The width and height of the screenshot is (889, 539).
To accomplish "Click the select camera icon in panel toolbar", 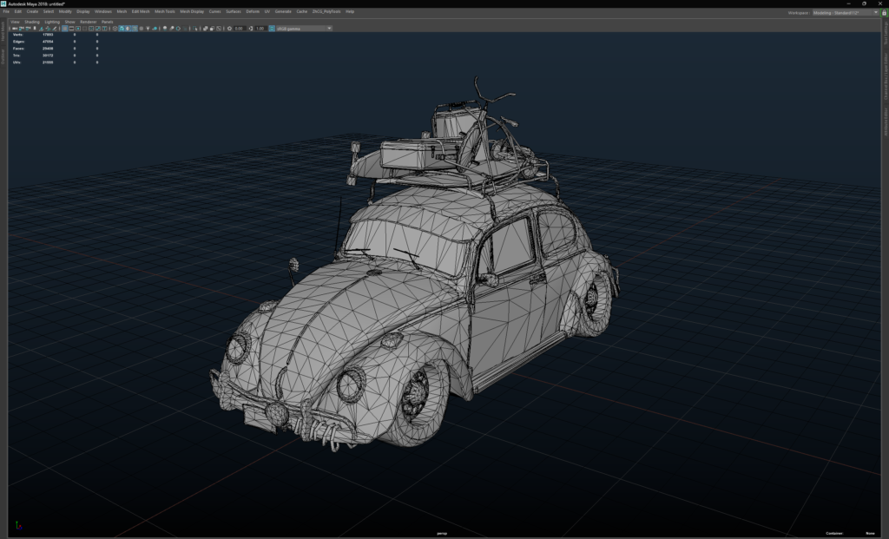I will click(x=15, y=29).
